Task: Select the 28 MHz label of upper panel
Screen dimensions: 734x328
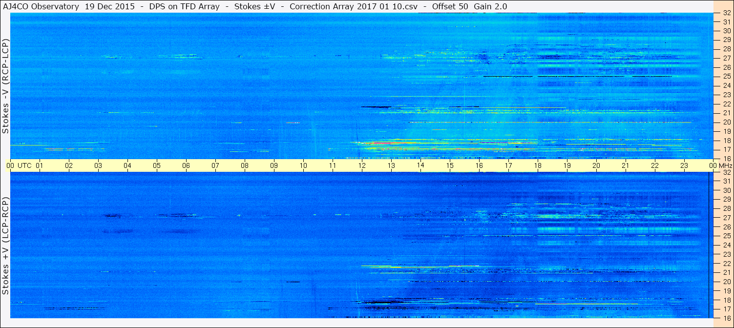Action: click(x=726, y=49)
